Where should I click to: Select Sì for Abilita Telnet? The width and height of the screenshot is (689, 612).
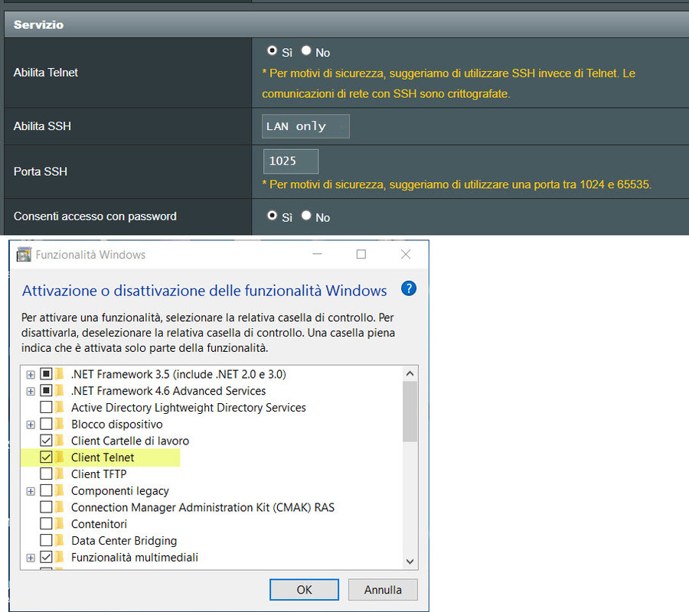(x=272, y=51)
